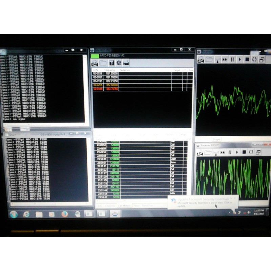The height and width of the screenshot is (271, 271).
Task: Click the Update Microsoft Security Essentials notification
Action: pos(203,202)
